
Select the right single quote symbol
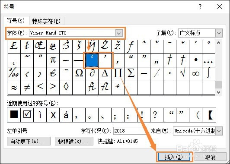(x=105, y=60)
